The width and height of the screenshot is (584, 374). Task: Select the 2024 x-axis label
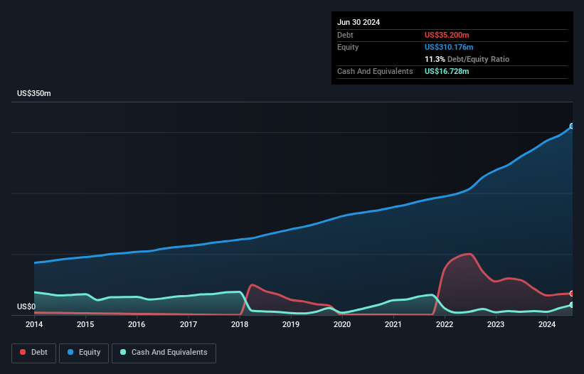click(x=547, y=324)
